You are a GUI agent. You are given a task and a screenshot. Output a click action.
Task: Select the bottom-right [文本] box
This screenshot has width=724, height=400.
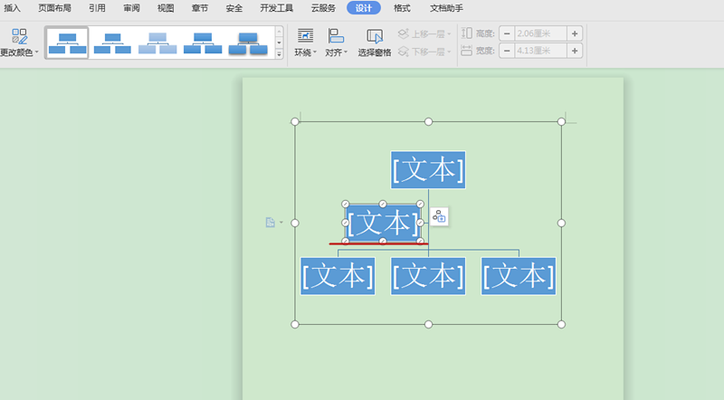point(519,276)
